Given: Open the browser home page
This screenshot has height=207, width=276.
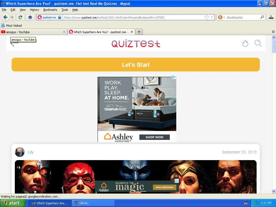Looking at the screenshot, I should [x=30, y=17].
